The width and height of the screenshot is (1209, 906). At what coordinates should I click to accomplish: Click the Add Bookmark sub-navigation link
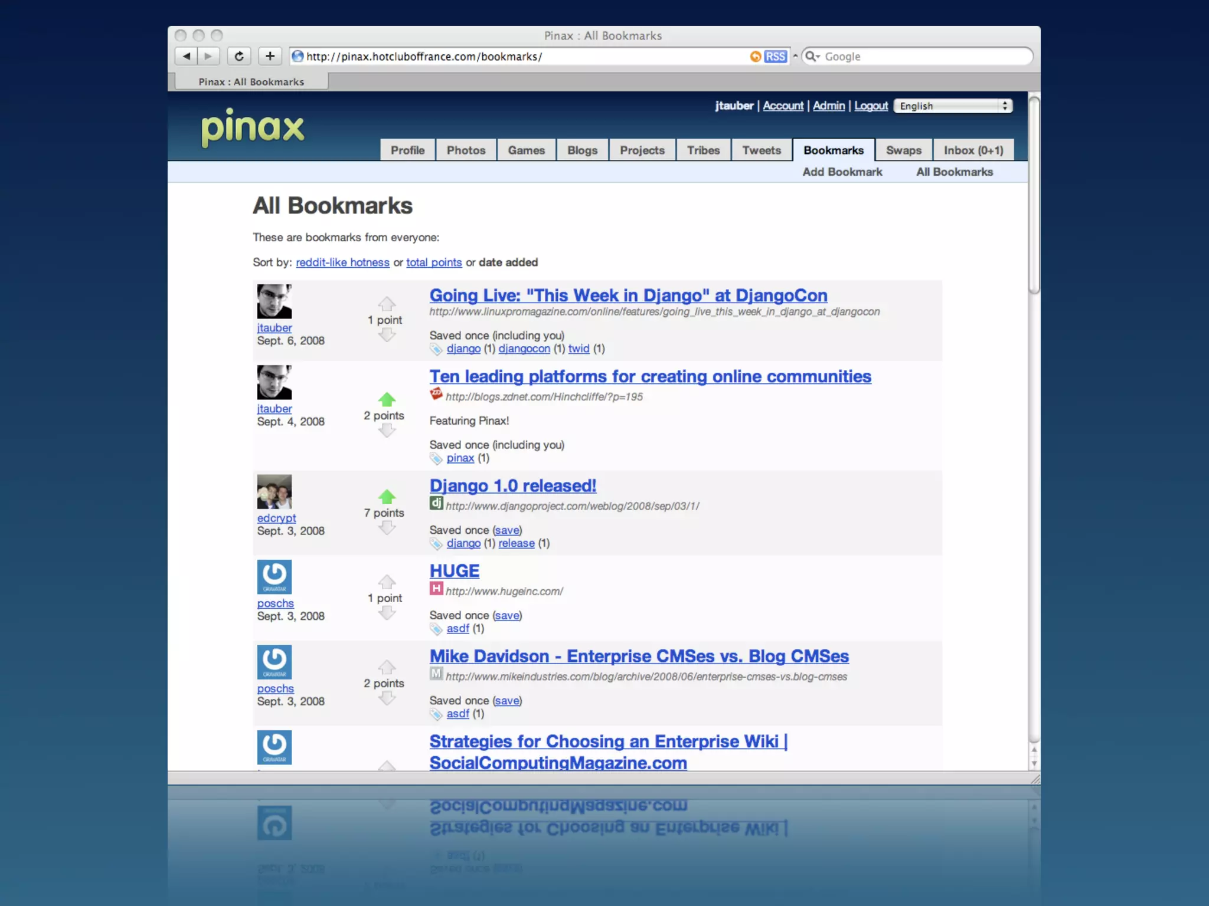click(842, 172)
